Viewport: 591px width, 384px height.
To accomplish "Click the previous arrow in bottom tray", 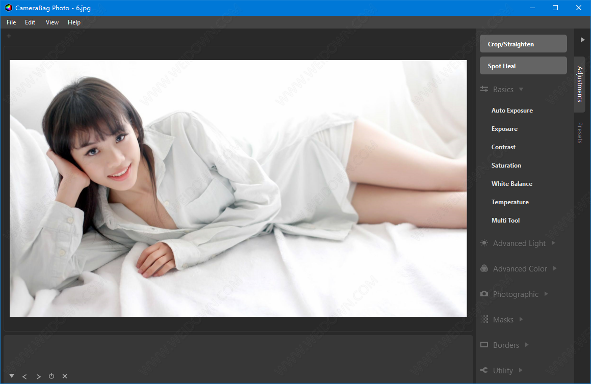I will 24,376.
